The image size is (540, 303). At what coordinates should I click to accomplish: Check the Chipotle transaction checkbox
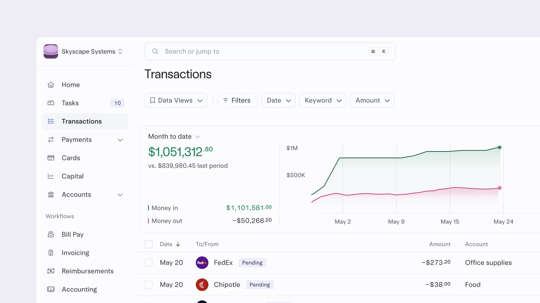pyautogui.click(x=148, y=285)
